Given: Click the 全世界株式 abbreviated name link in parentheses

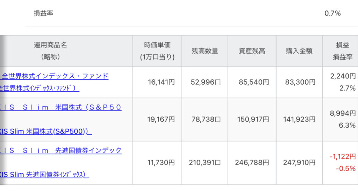Looking at the screenshot, I should [x=40, y=88].
